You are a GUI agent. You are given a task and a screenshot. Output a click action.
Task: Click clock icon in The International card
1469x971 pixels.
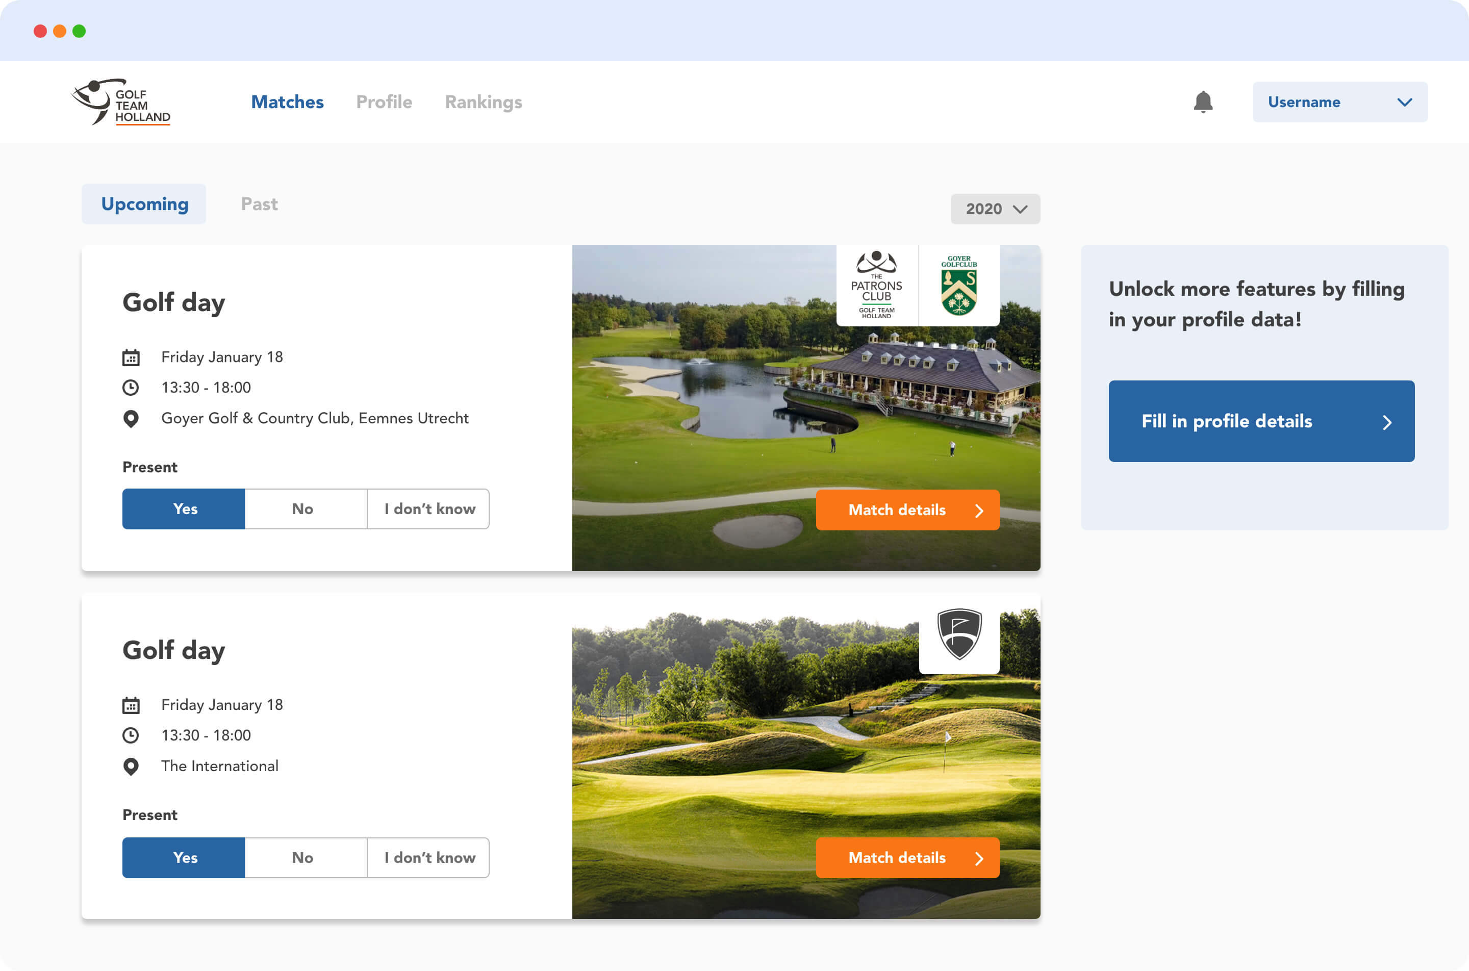point(131,735)
